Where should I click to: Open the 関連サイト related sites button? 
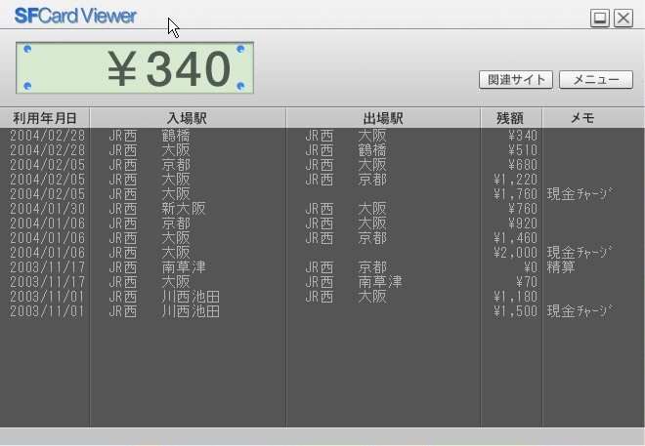[516, 80]
